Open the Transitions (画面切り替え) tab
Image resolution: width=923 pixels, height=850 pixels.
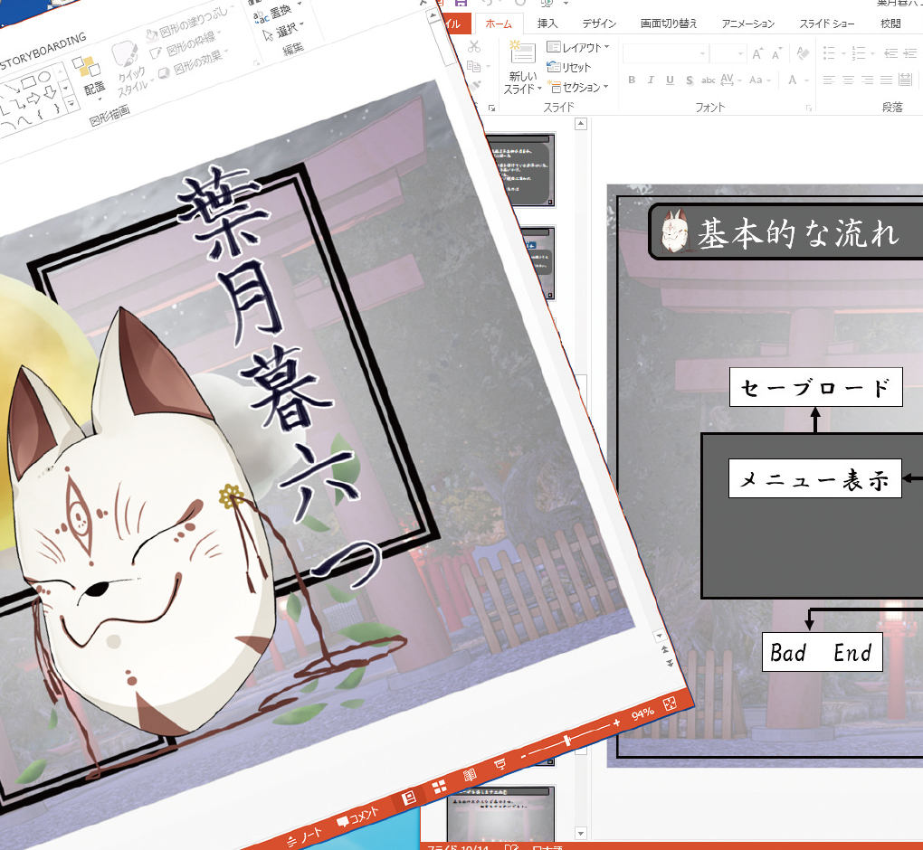(669, 24)
